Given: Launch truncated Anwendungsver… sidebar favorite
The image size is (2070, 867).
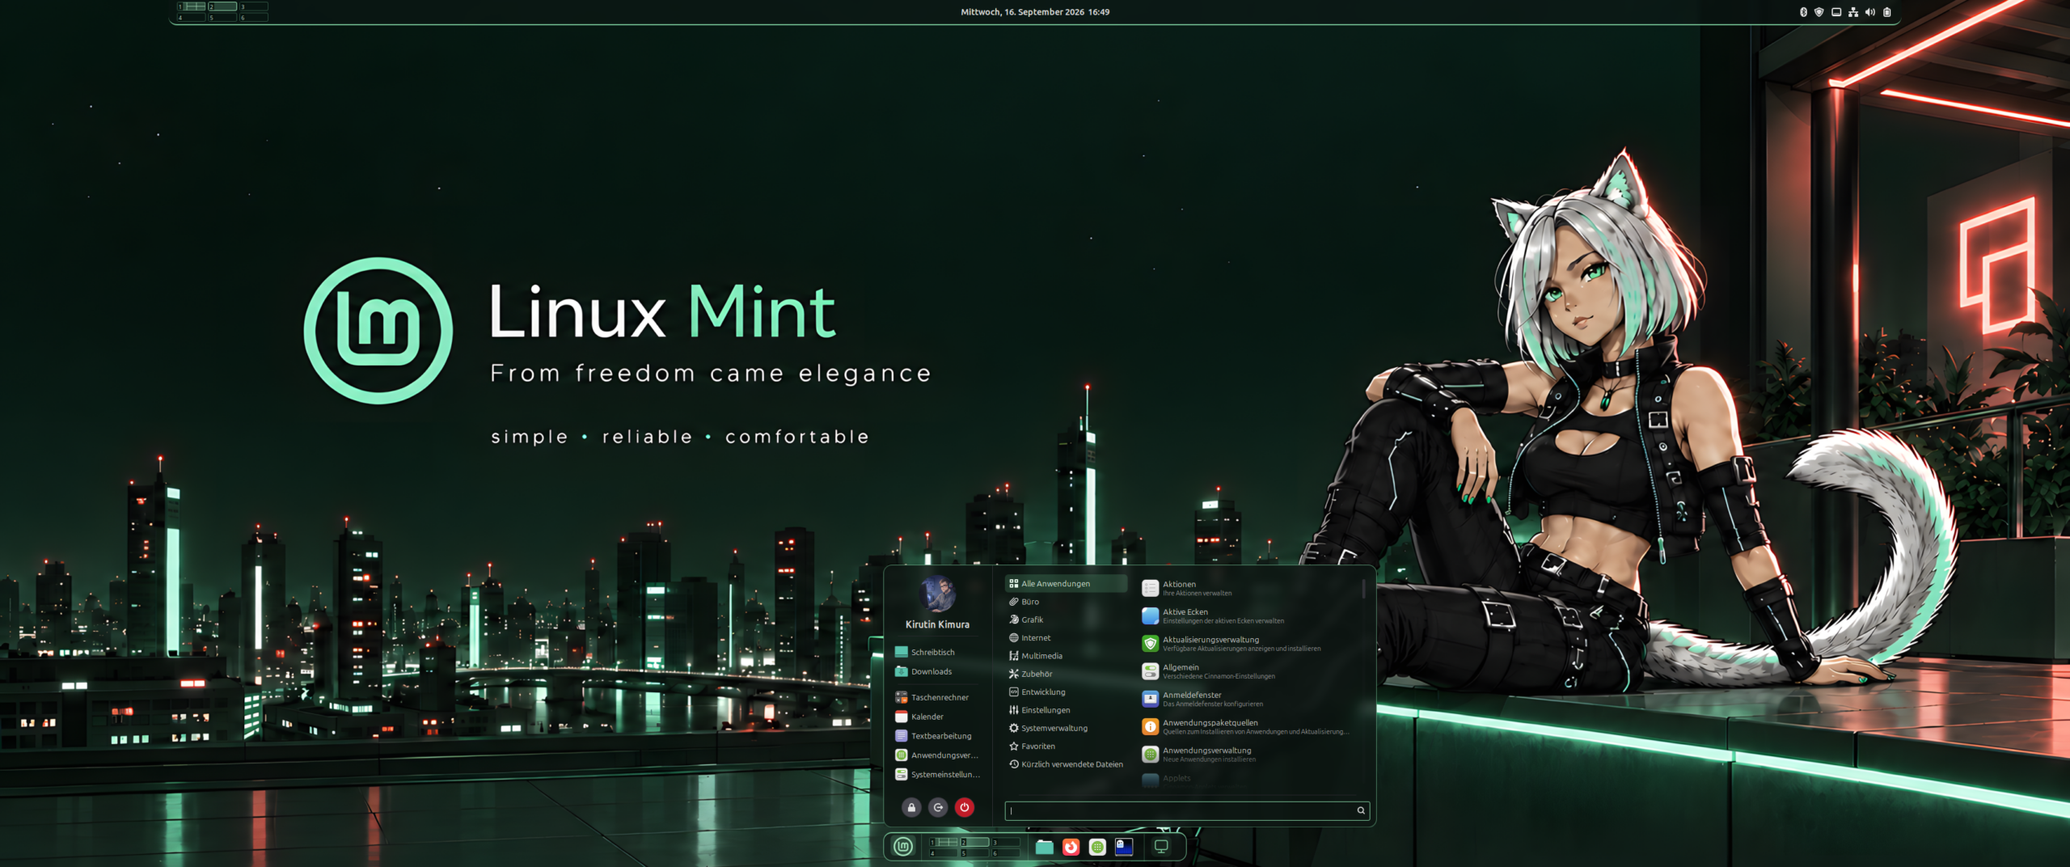Looking at the screenshot, I should coord(938,755).
